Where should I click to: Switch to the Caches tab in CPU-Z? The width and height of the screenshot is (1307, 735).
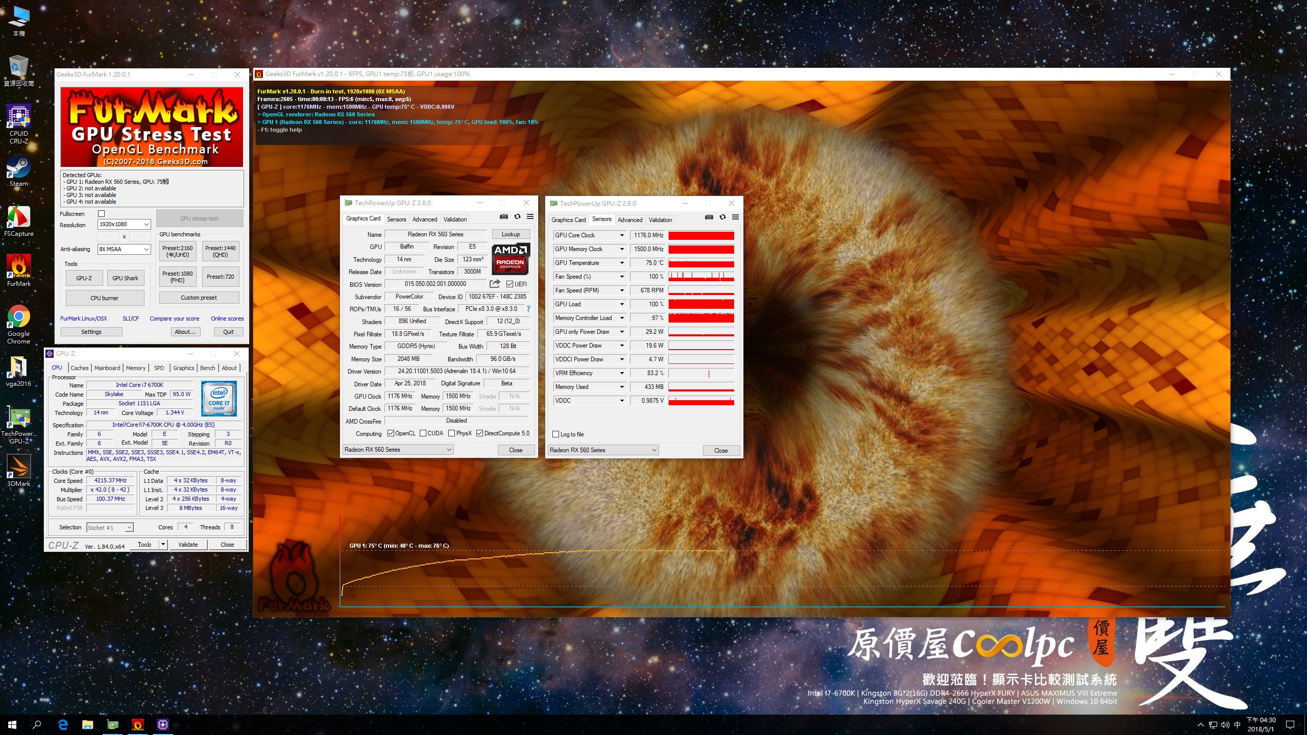tap(79, 368)
